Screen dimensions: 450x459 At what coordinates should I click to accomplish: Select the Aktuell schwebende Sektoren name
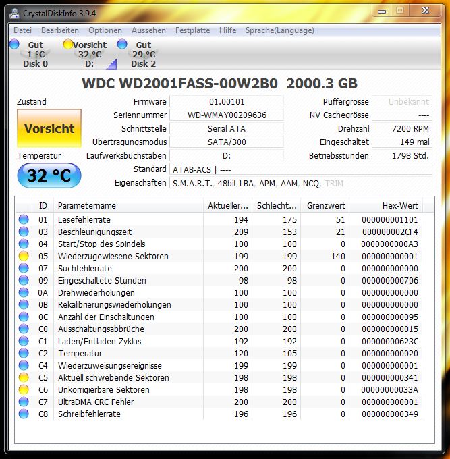coord(113,377)
